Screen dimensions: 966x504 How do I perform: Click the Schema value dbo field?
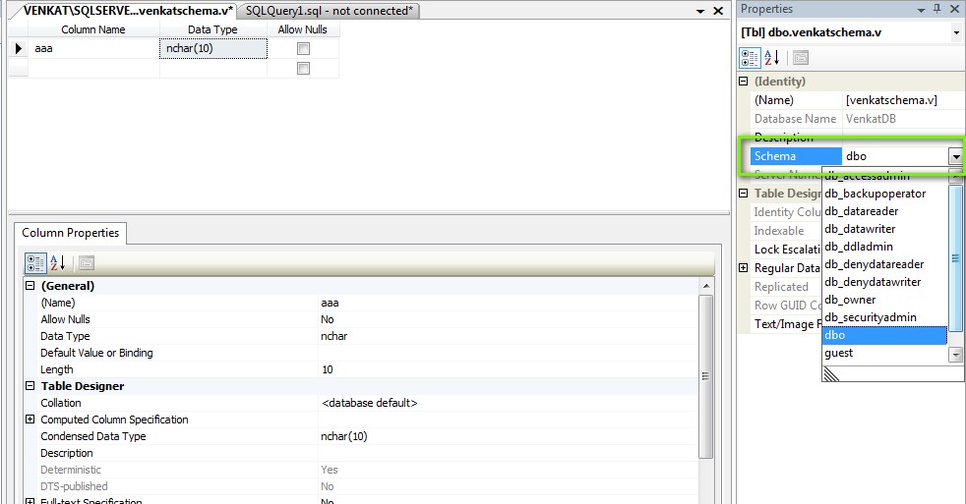[896, 156]
